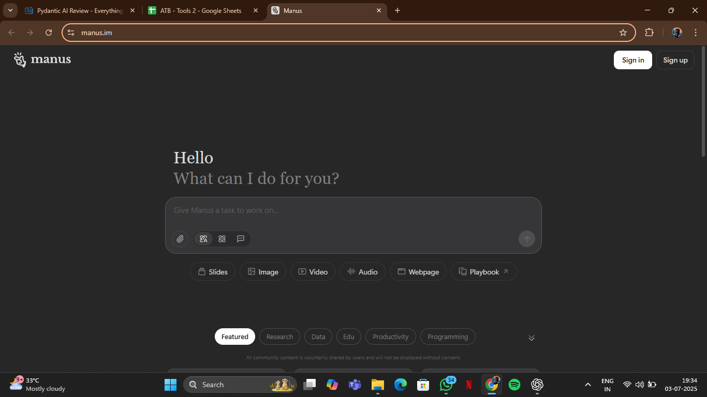The image size is (707, 397).
Task: Select the agent mode atom icon
Action: tap(222, 239)
